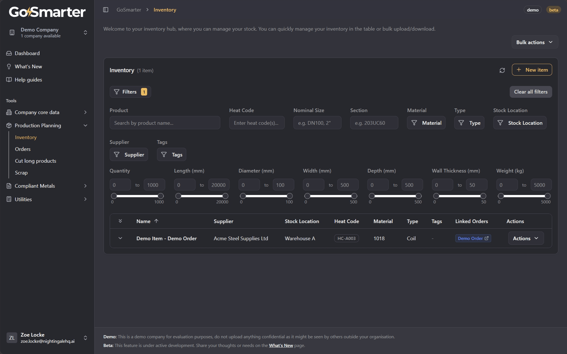Viewport: 567px width, 354px height.
Task: Open the Demo Company switcher
Action: pyautogui.click(x=47, y=33)
